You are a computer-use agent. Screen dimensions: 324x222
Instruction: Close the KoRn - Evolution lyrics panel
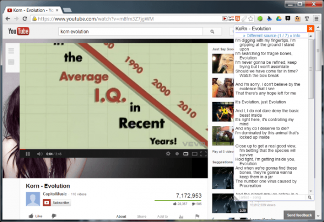click(310, 29)
